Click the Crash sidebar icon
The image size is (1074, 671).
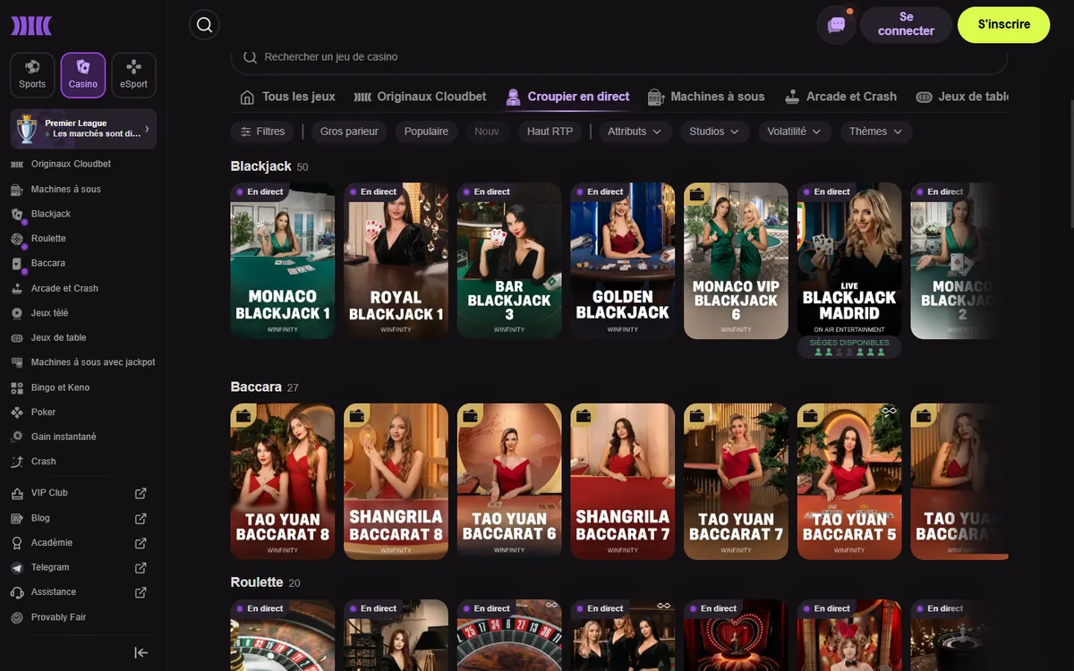coord(16,462)
